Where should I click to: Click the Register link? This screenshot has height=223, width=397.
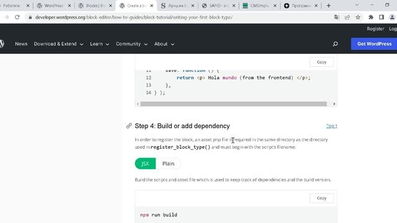(x=375, y=29)
